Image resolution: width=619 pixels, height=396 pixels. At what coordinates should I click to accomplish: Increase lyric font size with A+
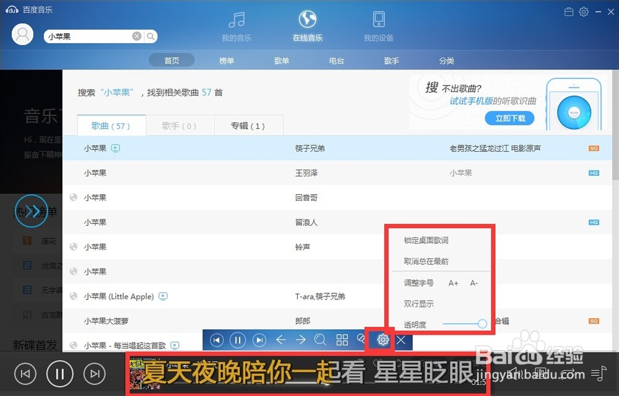(x=453, y=283)
